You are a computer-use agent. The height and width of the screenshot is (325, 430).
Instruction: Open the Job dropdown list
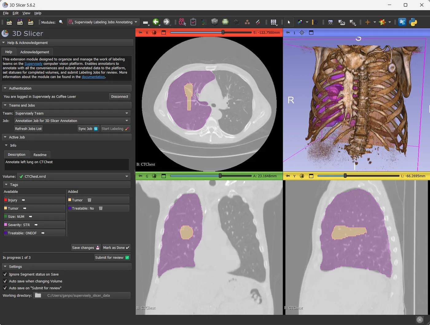click(72, 121)
